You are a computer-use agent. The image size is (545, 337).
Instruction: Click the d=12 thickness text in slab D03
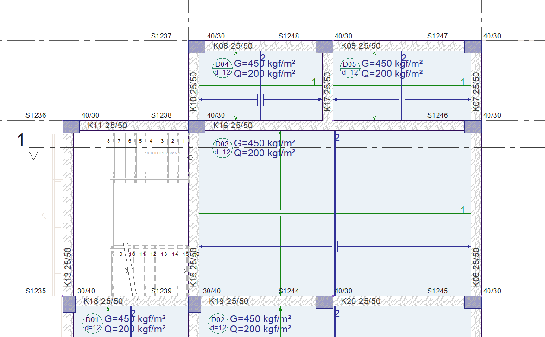tap(222, 152)
